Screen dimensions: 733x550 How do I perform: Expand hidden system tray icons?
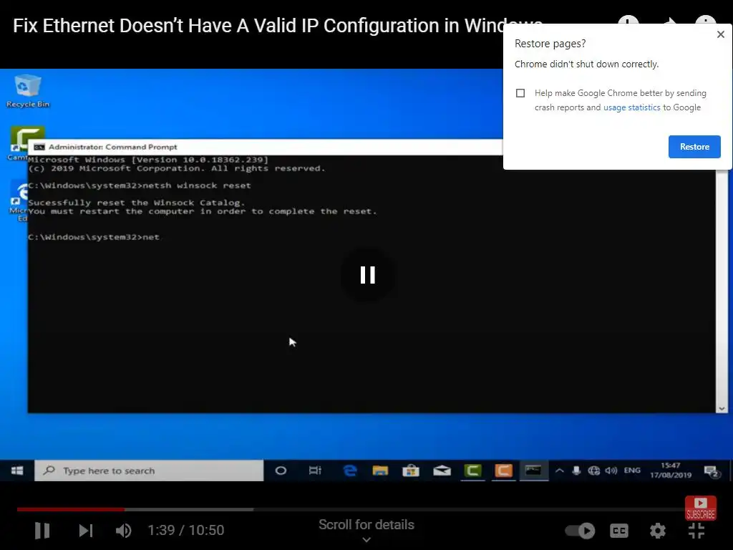click(x=559, y=471)
